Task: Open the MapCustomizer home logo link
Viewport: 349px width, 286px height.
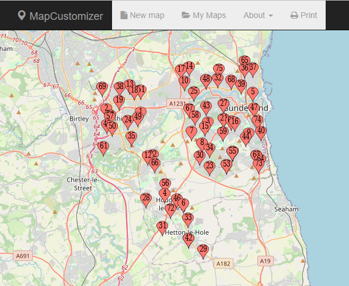Action: point(60,16)
